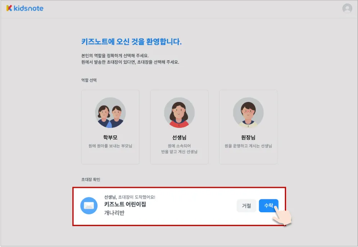Select the 선생님 teacher illustration
This screenshot has width=358, height=247.
pos(179,113)
